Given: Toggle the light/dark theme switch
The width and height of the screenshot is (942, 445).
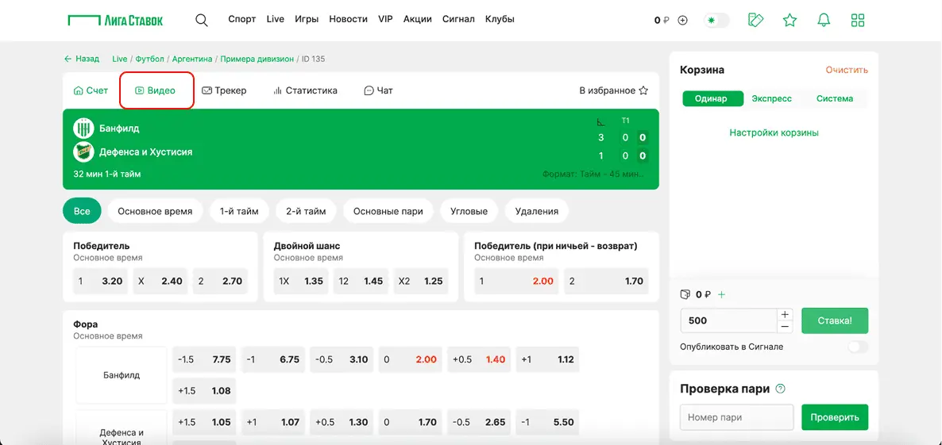Looking at the screenshot, I should pyautogui.click(x=716, y=20).
